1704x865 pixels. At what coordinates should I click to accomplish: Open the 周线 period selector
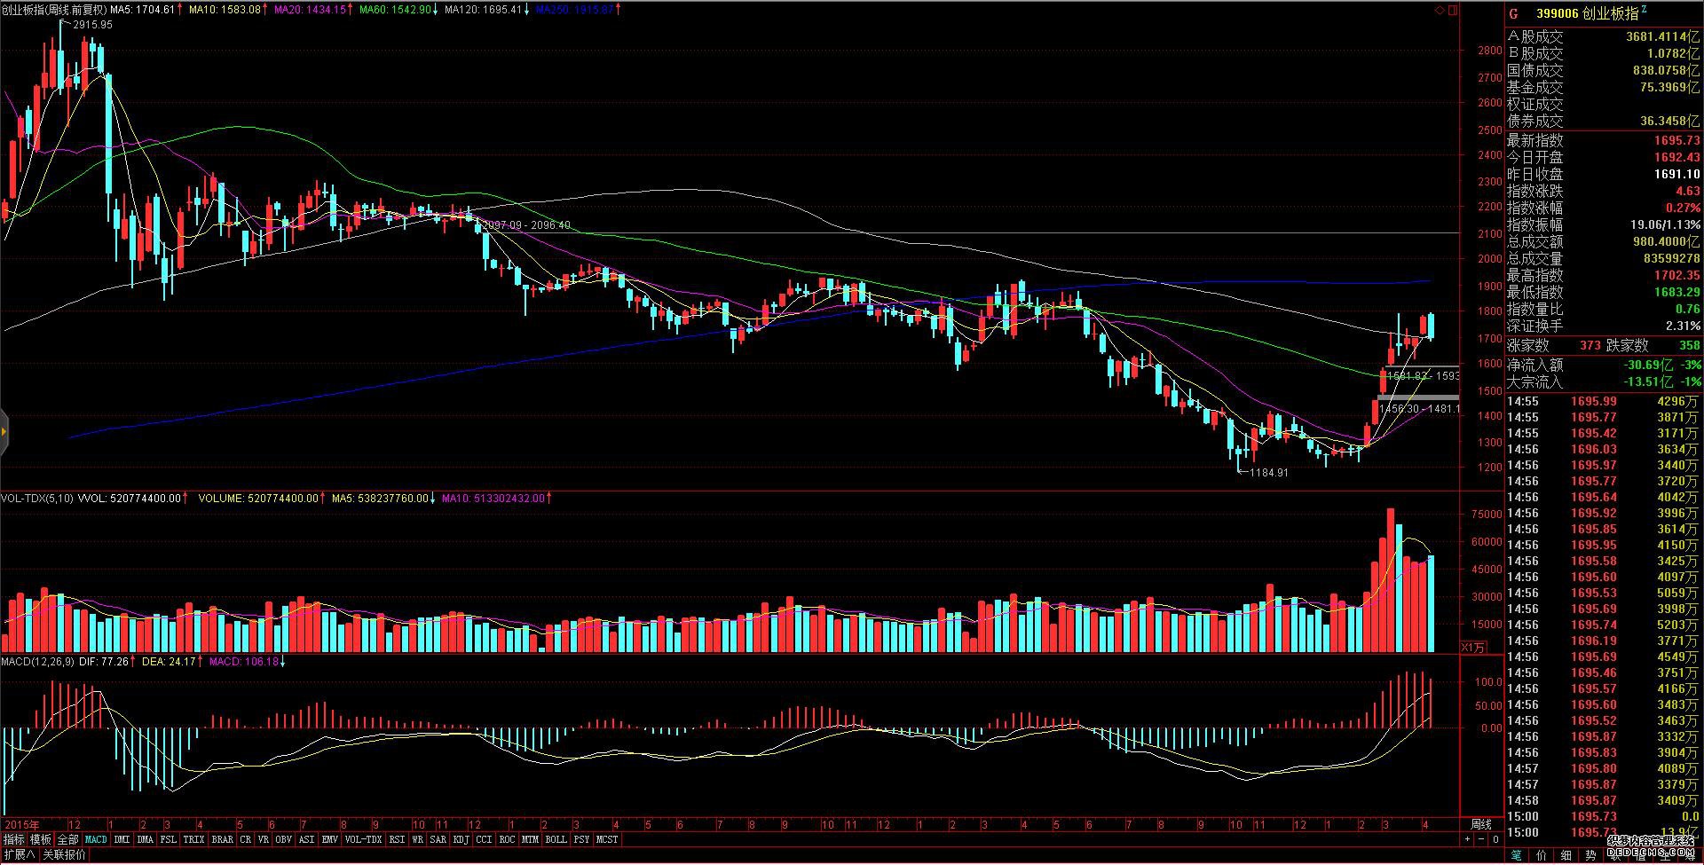1481,825
